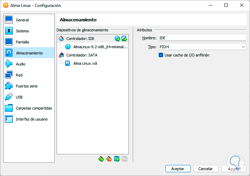250x176 pixels.
Task: Click the add controller icon below list
Action: tap(101, 159)
